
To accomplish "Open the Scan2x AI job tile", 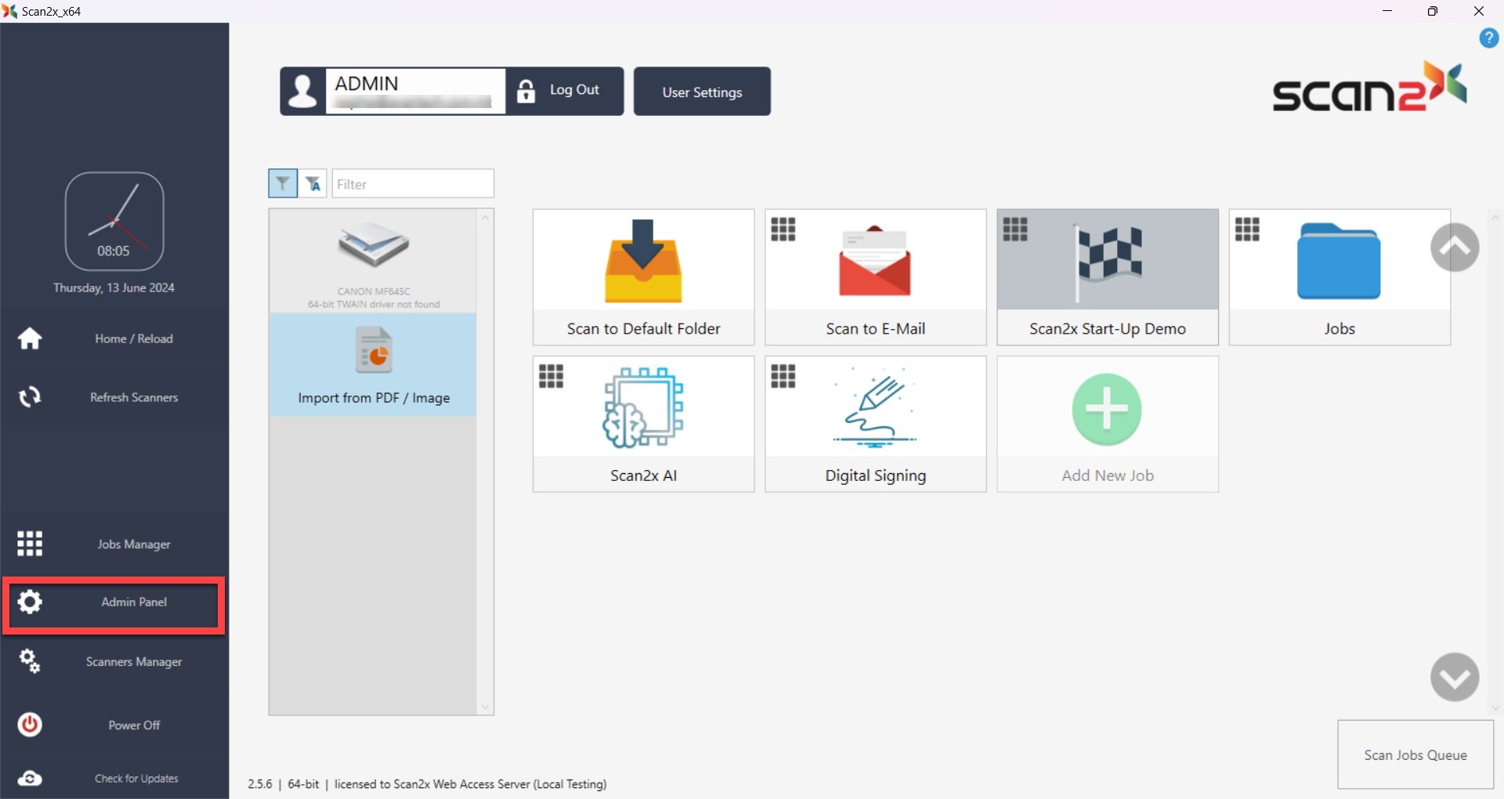I will (643, 424).
